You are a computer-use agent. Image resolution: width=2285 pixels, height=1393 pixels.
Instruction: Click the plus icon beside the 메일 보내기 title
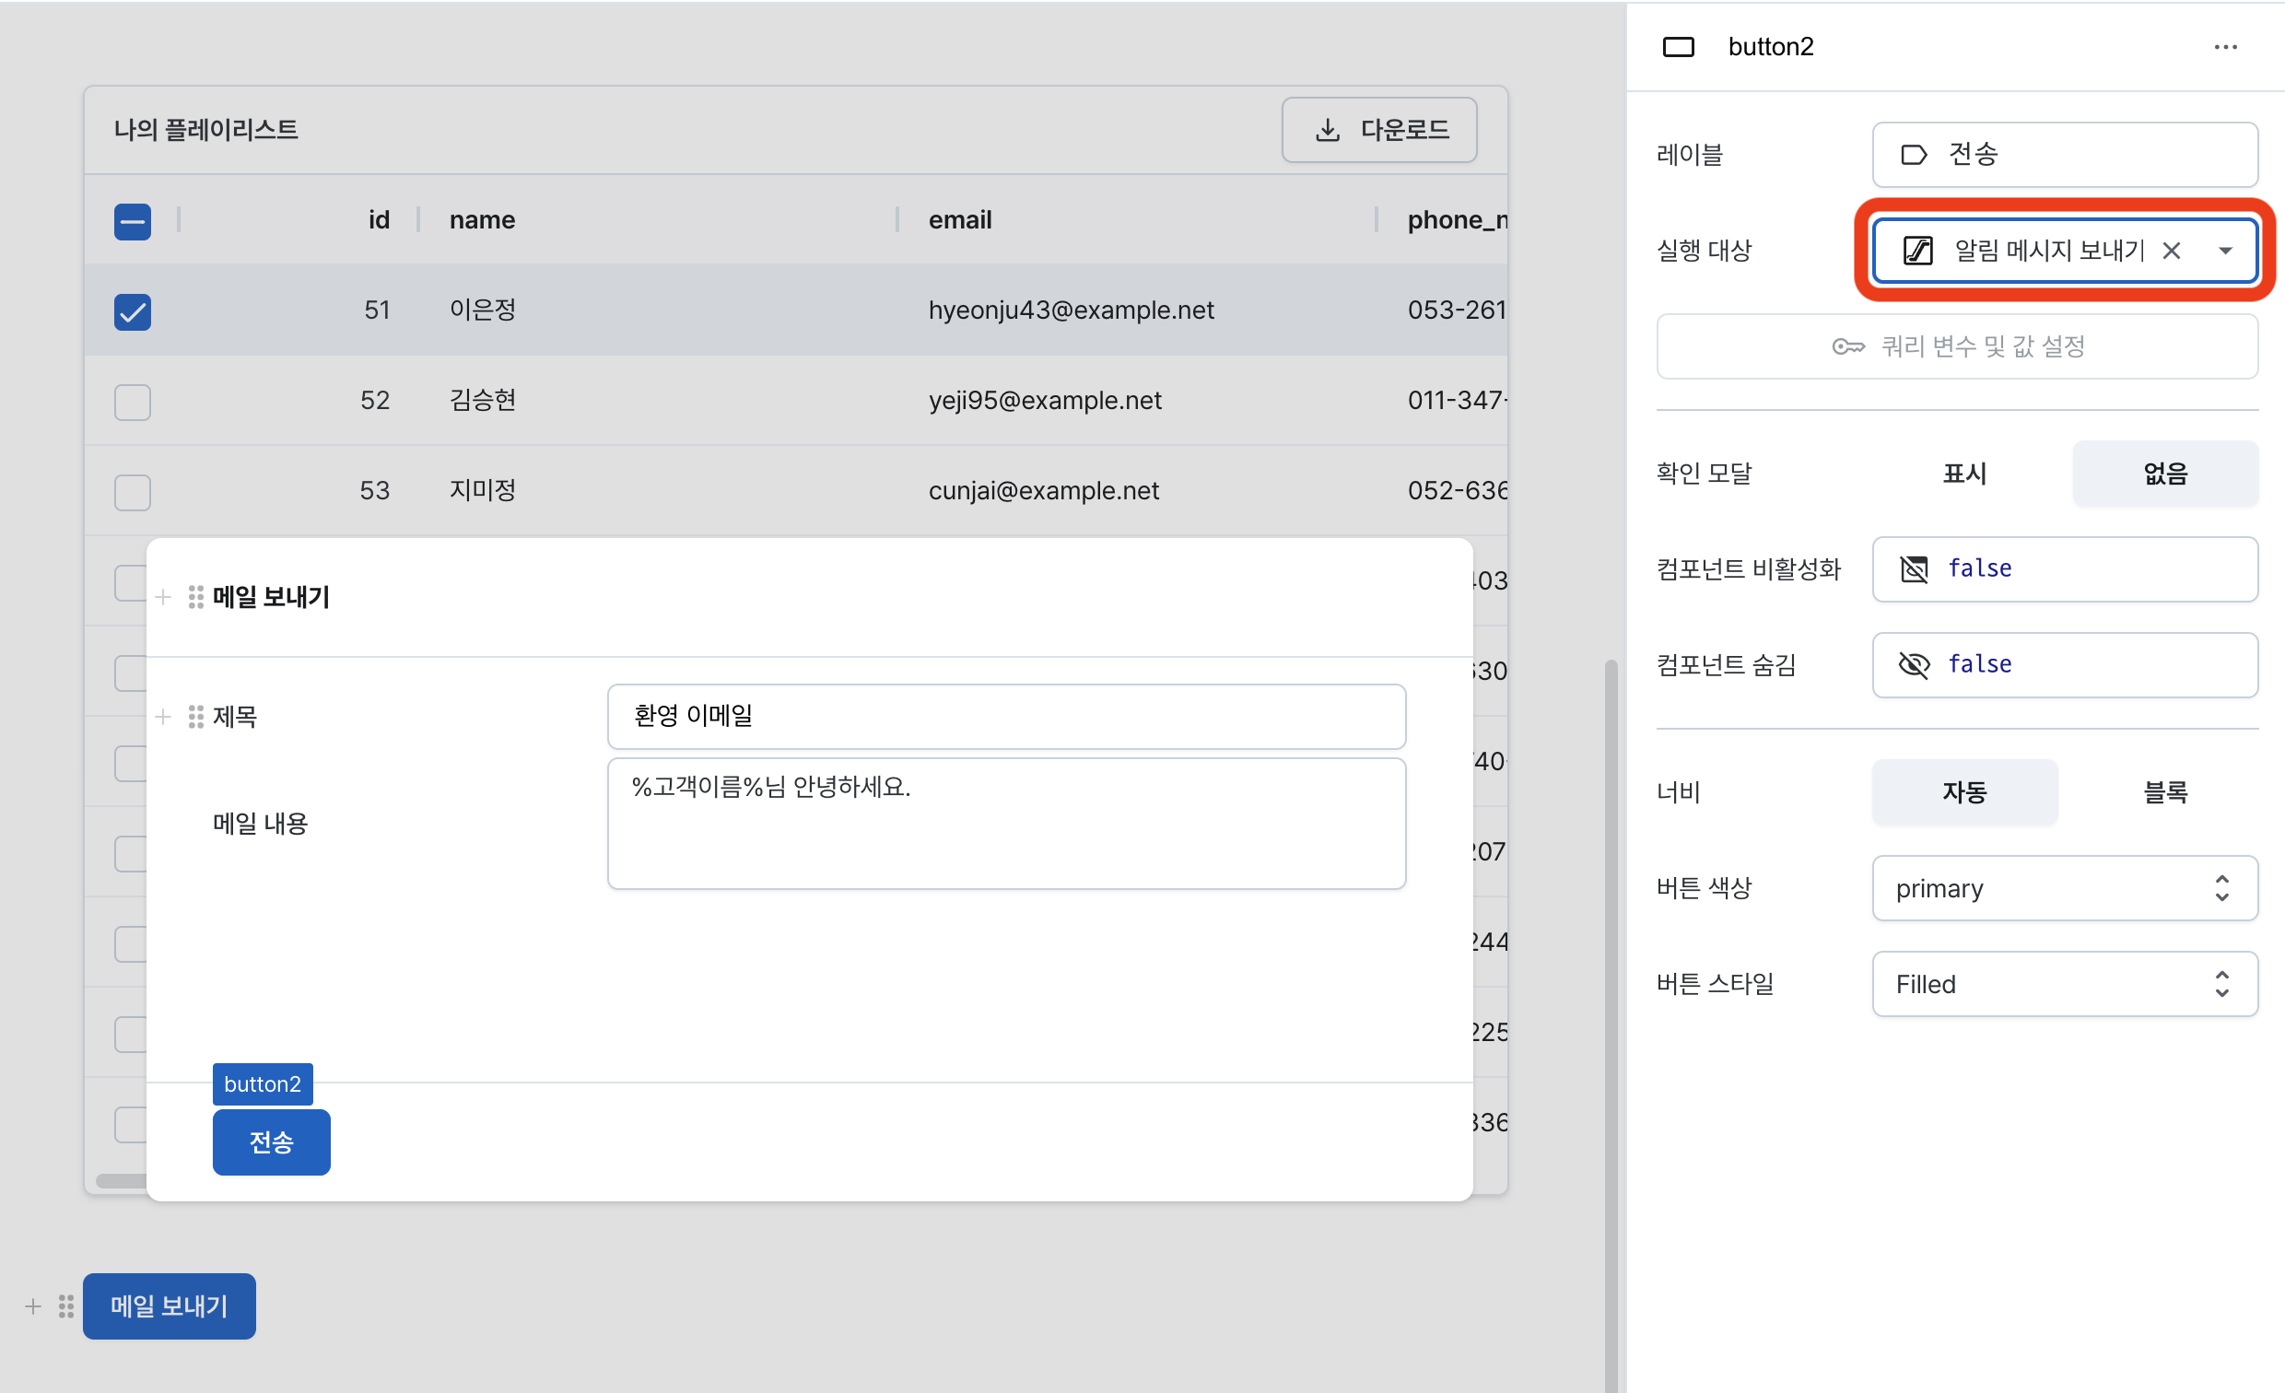click(x=163, y=597)
